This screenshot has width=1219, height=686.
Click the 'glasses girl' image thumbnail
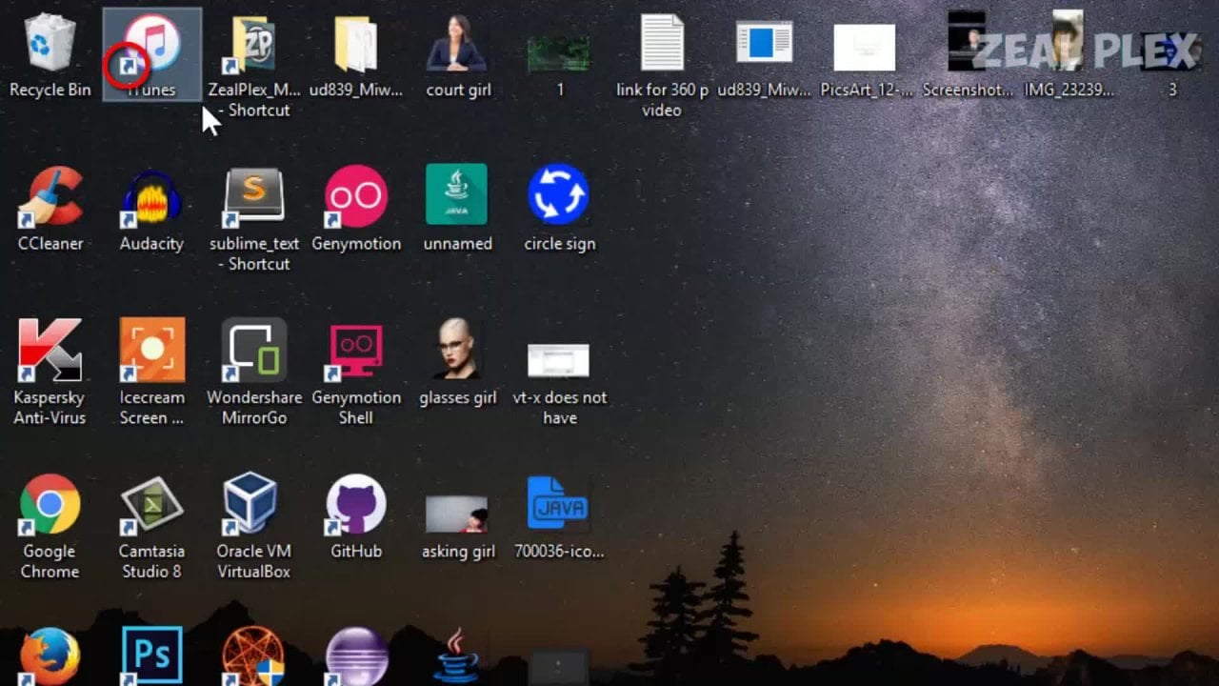tap(458, 350)
